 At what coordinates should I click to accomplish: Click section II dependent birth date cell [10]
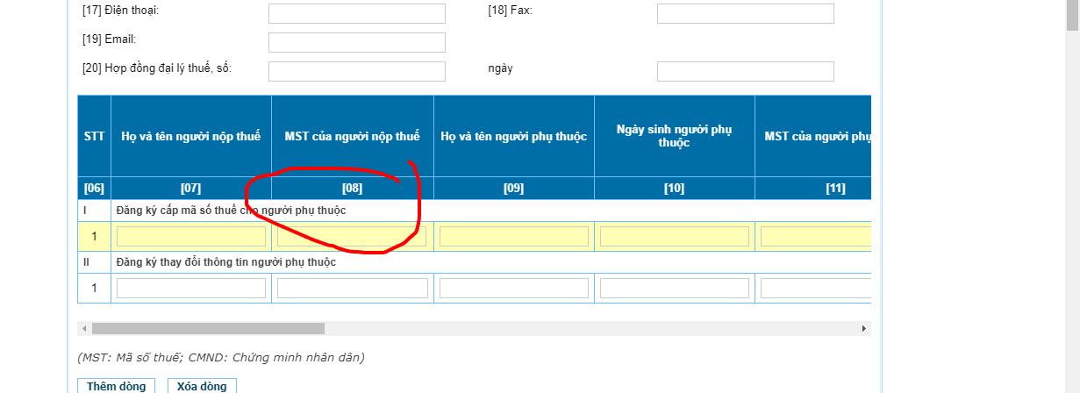tap(674, 288)
